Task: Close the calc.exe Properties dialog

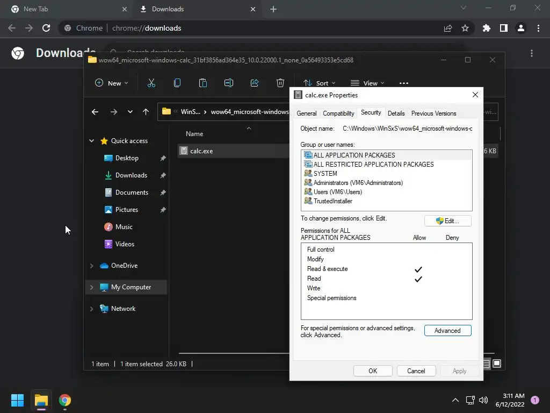Action: [475, 95]
